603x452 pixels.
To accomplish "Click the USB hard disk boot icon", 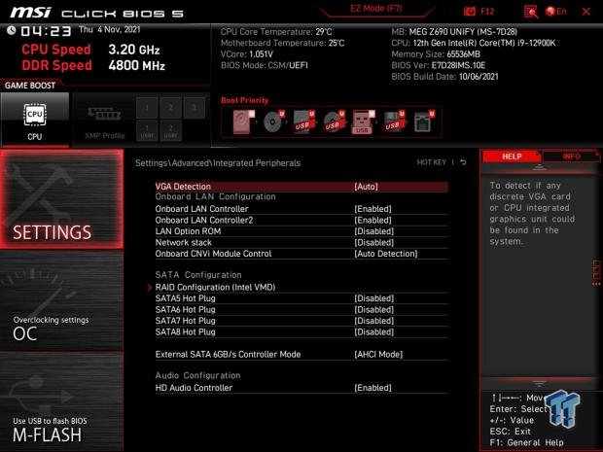I will (303, 122).
